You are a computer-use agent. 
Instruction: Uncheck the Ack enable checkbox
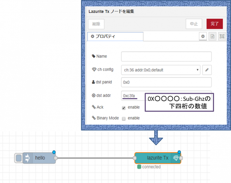(x=124, y=108)
